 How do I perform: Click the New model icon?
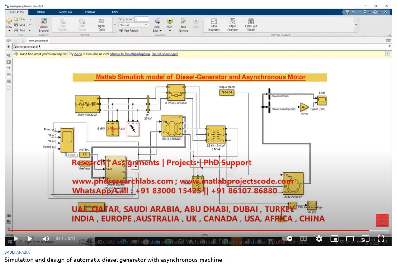click(x=9, y=21)
